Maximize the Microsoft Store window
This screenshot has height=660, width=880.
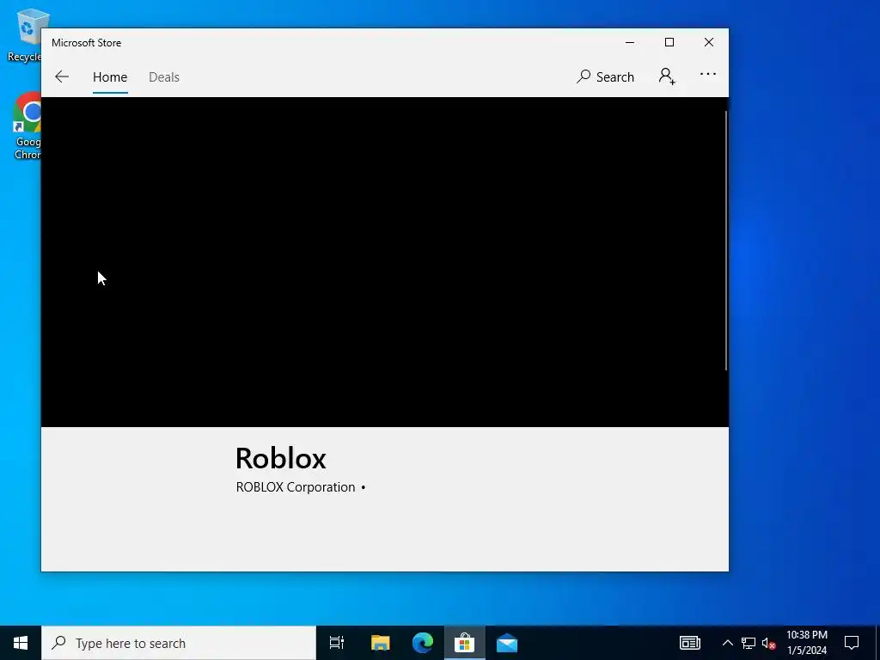pyautogui.click(x=669, y=43)
